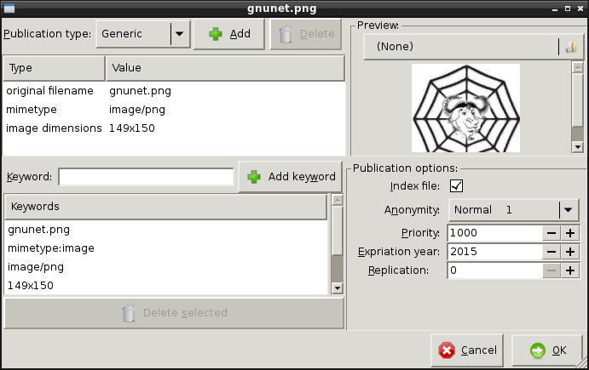Open the Anonymity dropdown
Image resolution: width=589 pixels, height=370 pixels.
pos(513,210)
